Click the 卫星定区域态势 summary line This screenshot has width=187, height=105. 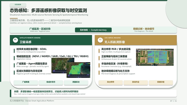click(40, 20)
